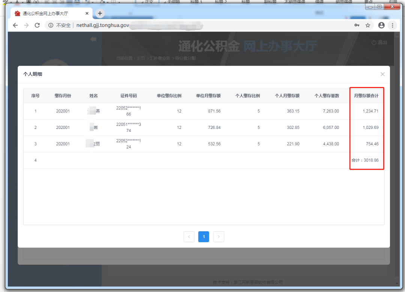
Task: Click the 缴存月份 column header
Action: click(63, 96)
